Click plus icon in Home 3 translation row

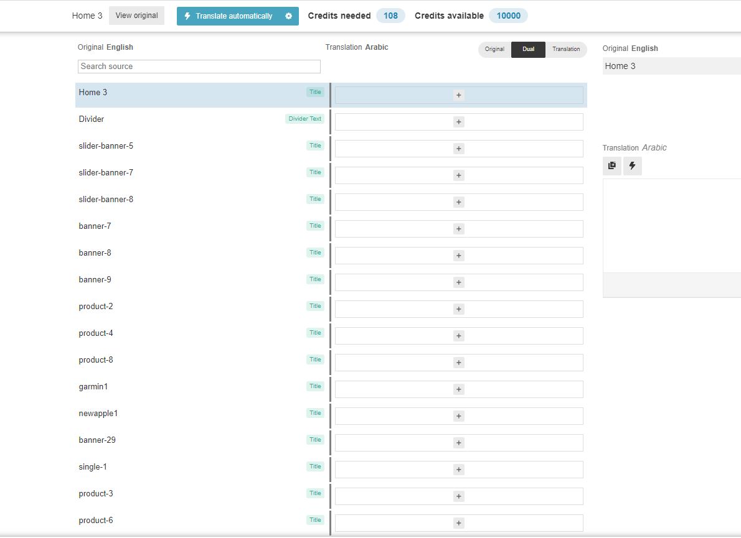[x=459, y=95]
